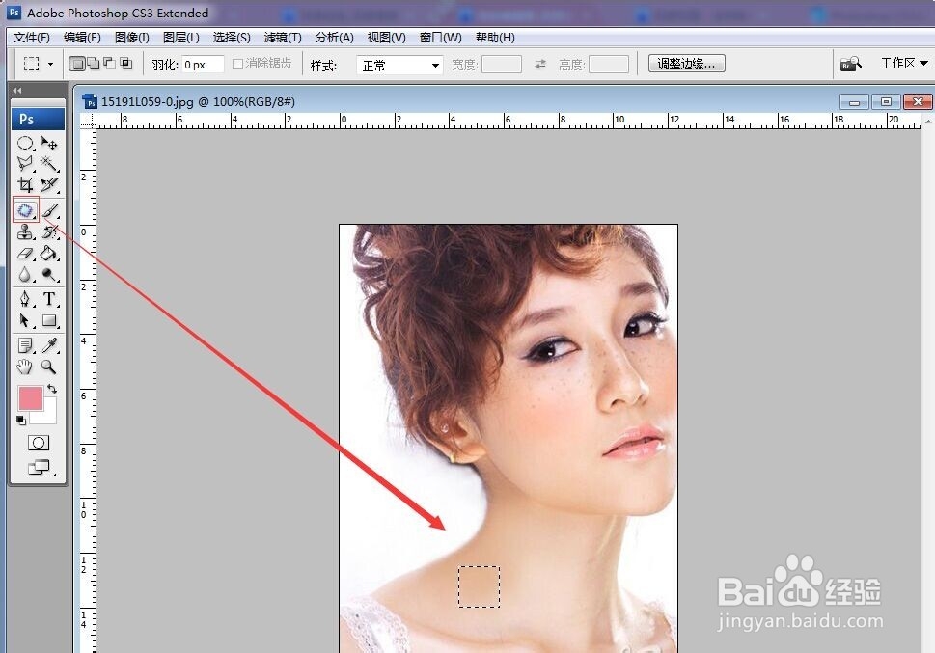Open the 工作区 workspace menu
Viewport: 935px width, 653px height.
(902, 63)
